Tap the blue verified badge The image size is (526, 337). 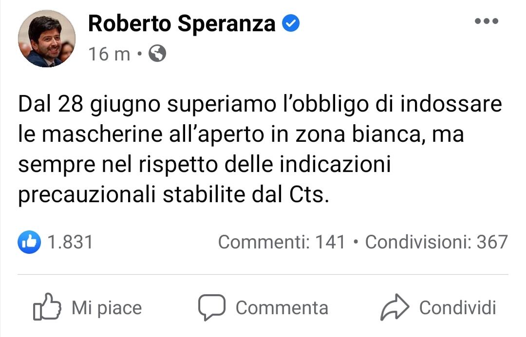point(291,23)
